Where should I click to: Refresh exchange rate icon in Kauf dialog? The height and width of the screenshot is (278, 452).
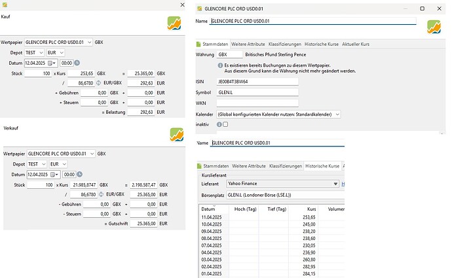[98, 83]
